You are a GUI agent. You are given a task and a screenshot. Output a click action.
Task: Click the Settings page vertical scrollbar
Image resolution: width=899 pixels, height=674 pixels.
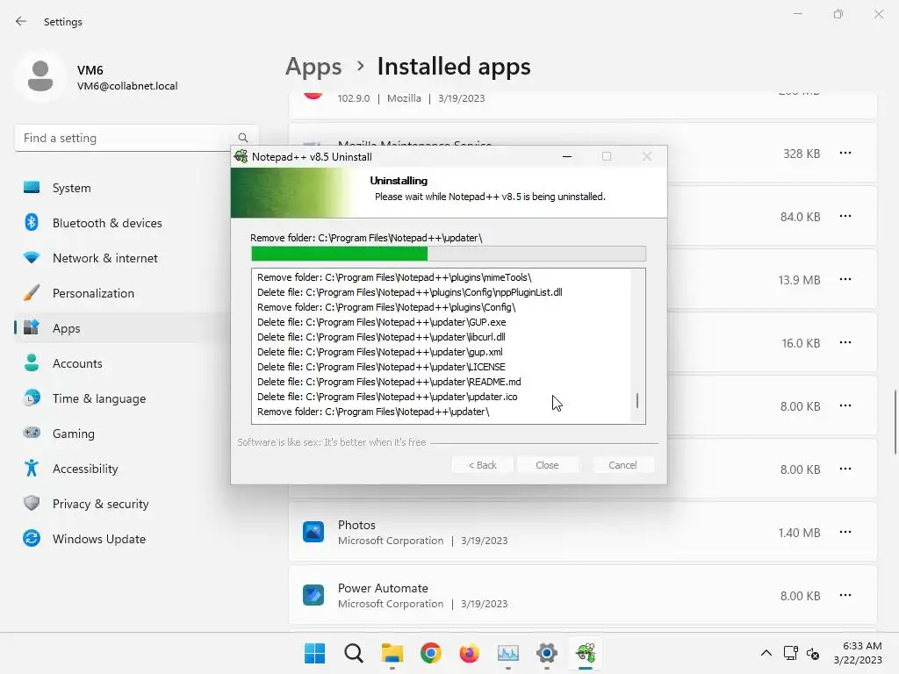[895, 422]
